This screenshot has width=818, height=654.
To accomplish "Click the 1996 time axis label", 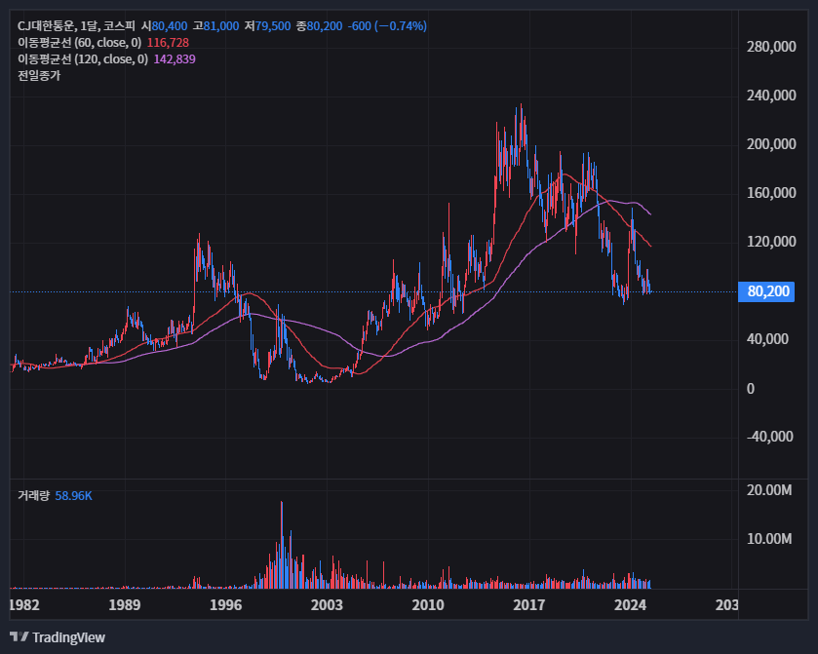I will (x=226, y=605).
